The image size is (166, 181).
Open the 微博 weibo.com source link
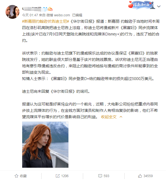[58, 15]
